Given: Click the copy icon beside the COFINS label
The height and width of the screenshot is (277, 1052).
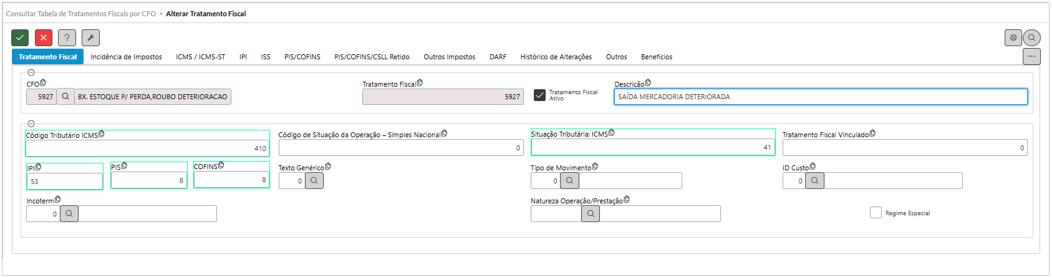Looking at the screenshot, I should [x=221, y=166].
